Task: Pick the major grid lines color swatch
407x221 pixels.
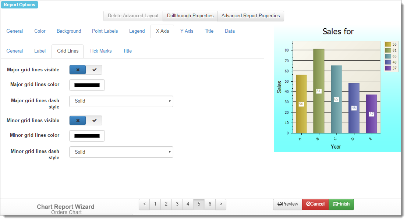Action: tap(87, 85)
